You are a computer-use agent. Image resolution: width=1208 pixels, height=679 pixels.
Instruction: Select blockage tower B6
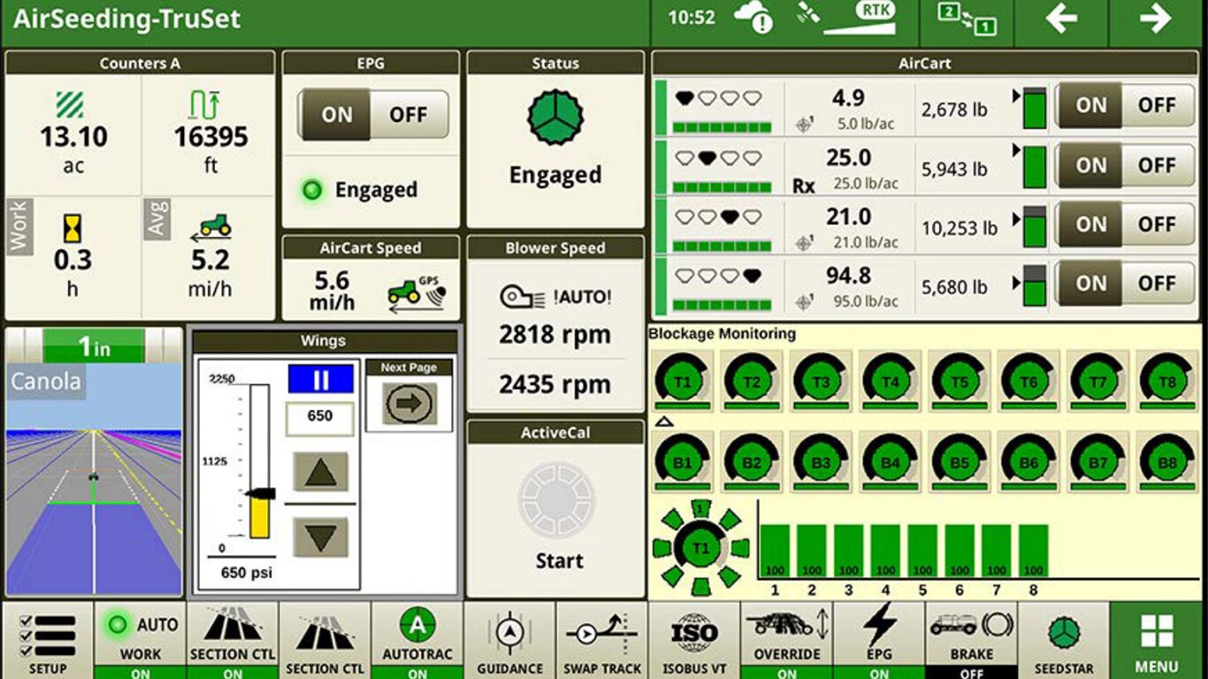pos(1028,462)
